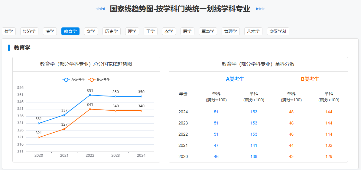This screenshot has width=361, height=170.
Task: Click the active 教育学 tab
Action: click(x=70, y=31)
